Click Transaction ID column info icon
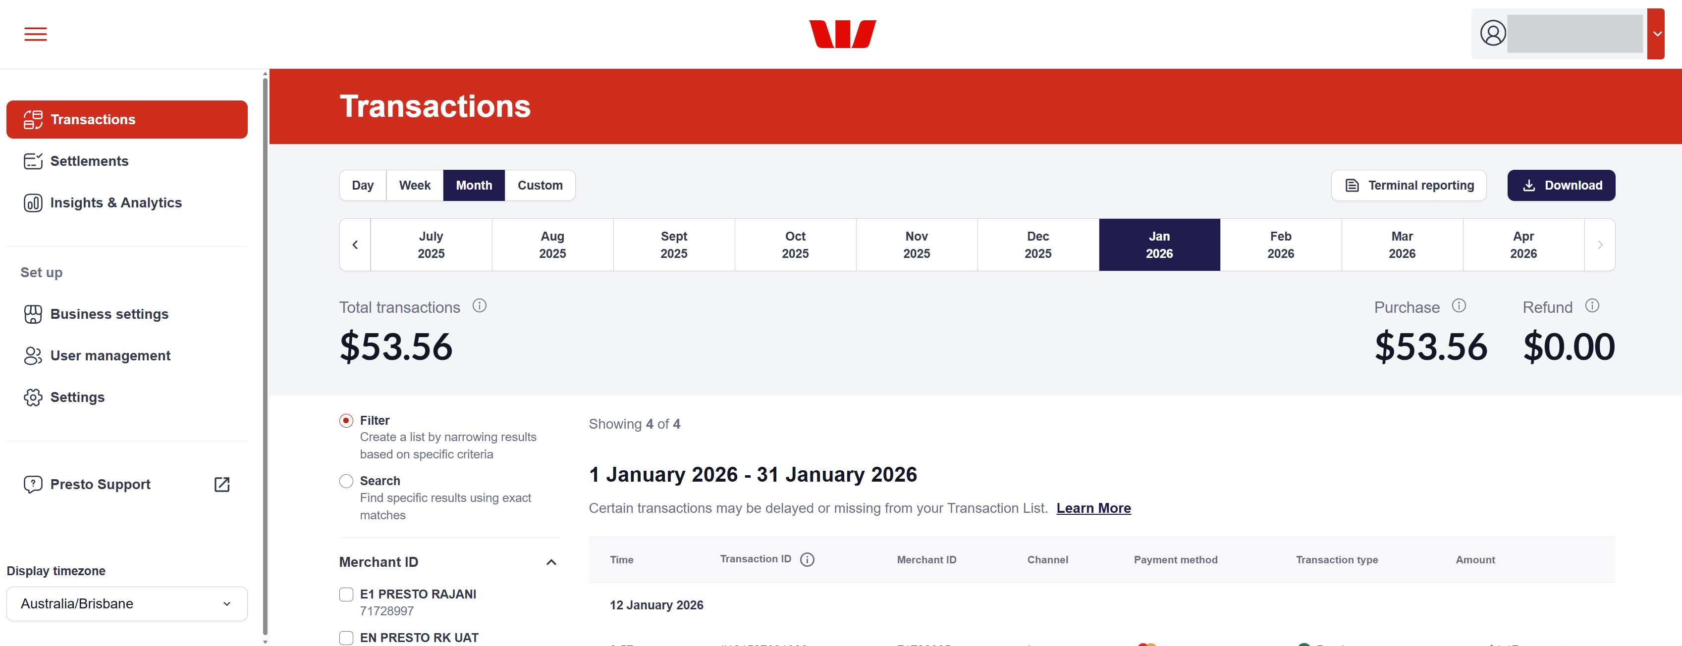This screenshot has height=646, width=1682. tap(807, 559)
